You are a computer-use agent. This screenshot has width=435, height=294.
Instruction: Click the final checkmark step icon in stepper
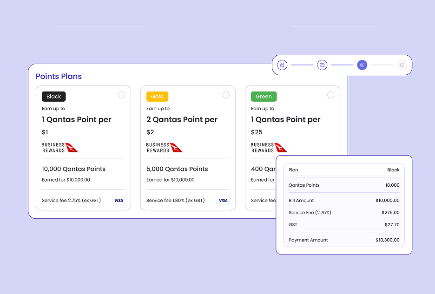coord(402,65)
